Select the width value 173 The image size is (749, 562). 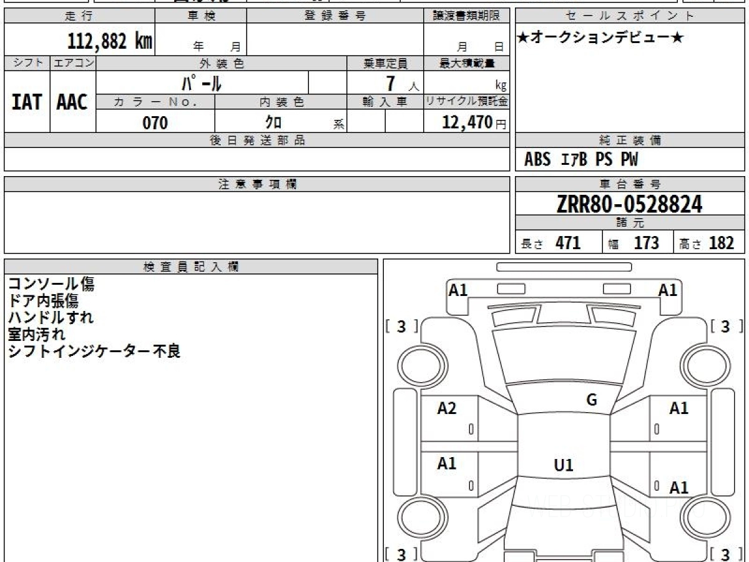(x=647, y=243)
